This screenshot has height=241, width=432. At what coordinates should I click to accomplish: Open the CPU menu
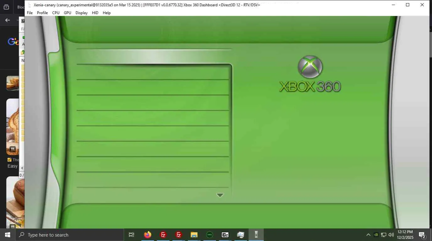[x=56, y=13]
